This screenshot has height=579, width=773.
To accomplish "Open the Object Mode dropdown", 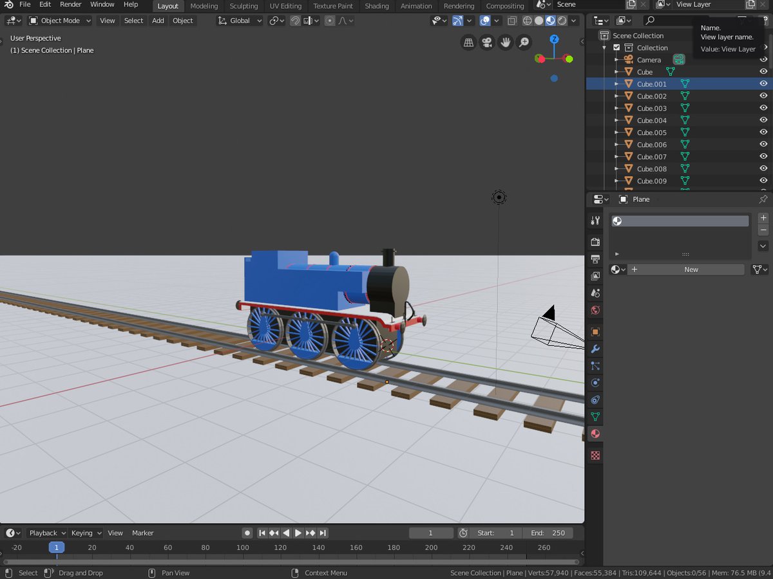I will pyautogui.click(x=60, y=21).
